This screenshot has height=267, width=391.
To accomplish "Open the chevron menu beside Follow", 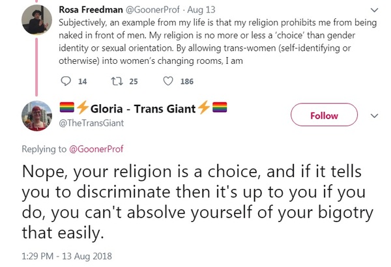I will [x=374, y=116].
